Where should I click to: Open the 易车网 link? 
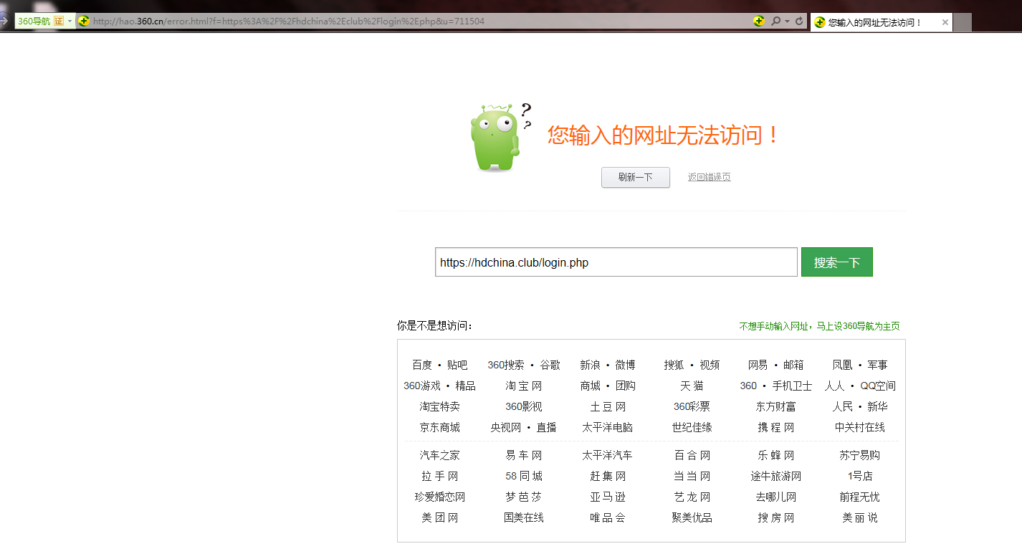[x=524, y=455]
